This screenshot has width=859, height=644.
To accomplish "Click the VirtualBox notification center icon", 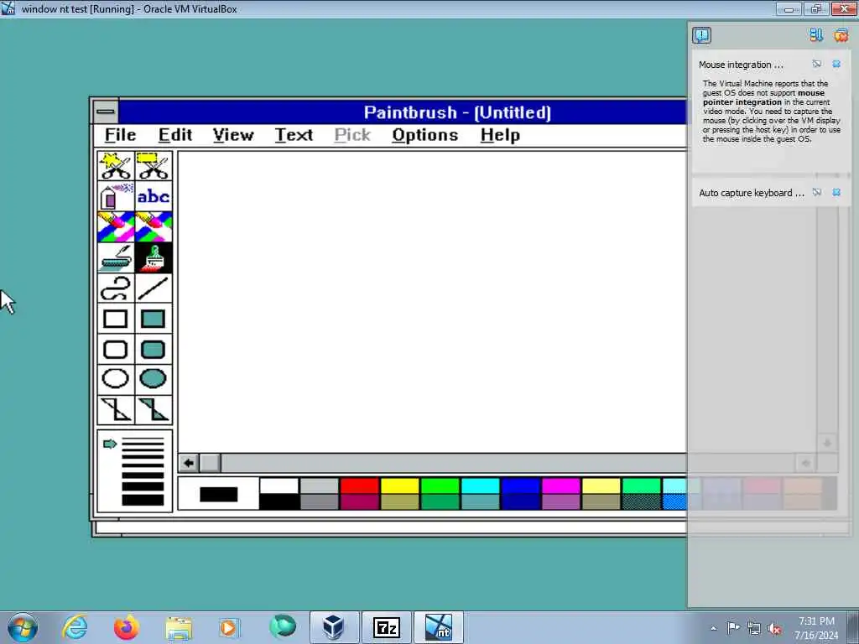I will [702, 35].
